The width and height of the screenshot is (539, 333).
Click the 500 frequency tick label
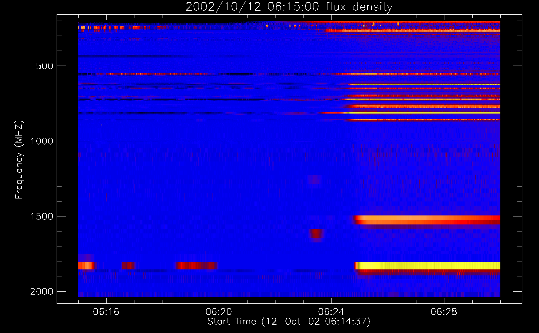coord(45,66)
